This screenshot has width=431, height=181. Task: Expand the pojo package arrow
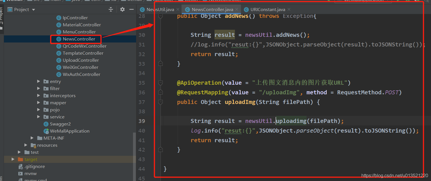tap(39, 110)
